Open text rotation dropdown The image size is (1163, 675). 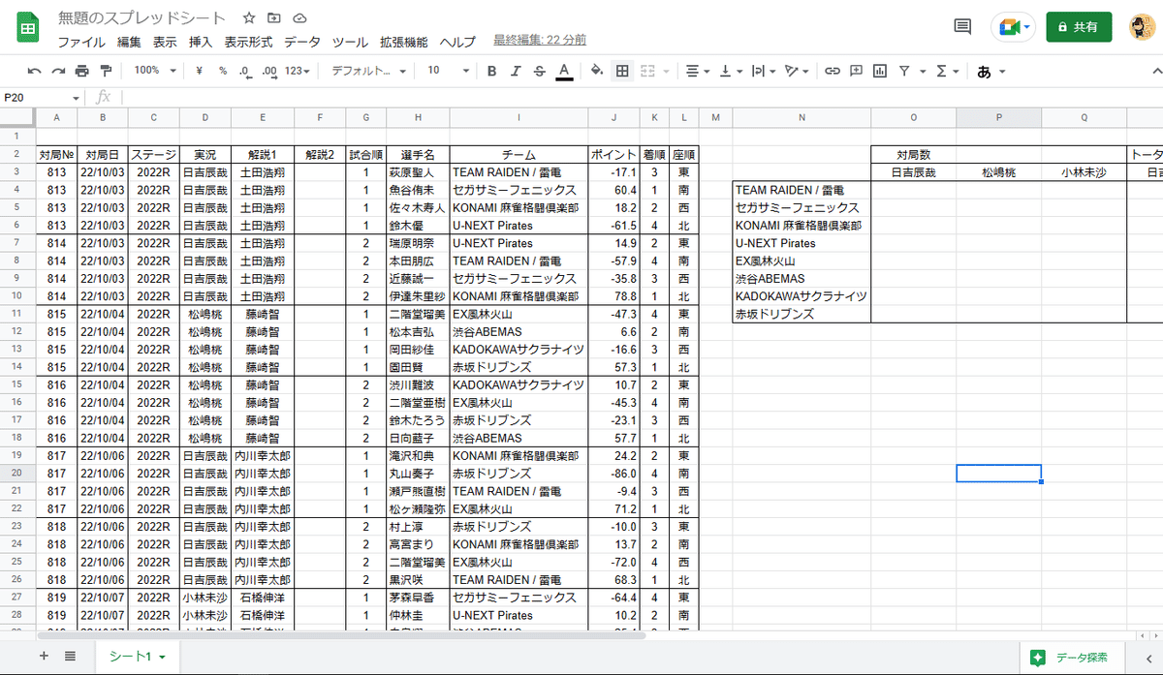point(797,71)
